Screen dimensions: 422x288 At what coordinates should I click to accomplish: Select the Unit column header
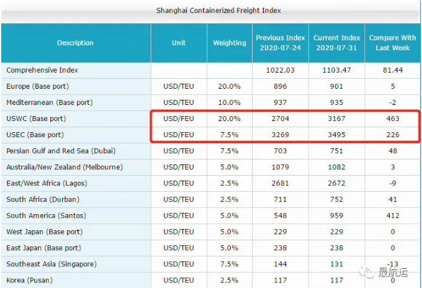tap(179, 43)
